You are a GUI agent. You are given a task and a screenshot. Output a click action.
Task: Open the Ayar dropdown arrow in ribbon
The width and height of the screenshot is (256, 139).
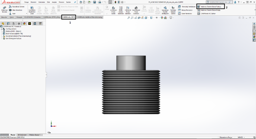tap(27, 14)
